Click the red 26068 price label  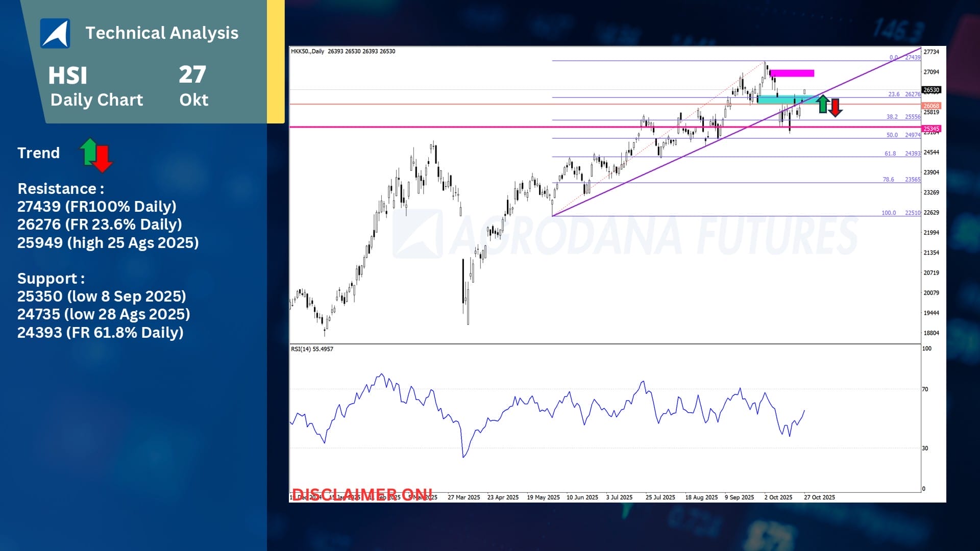pyautogui.click(x=931, y=106)
